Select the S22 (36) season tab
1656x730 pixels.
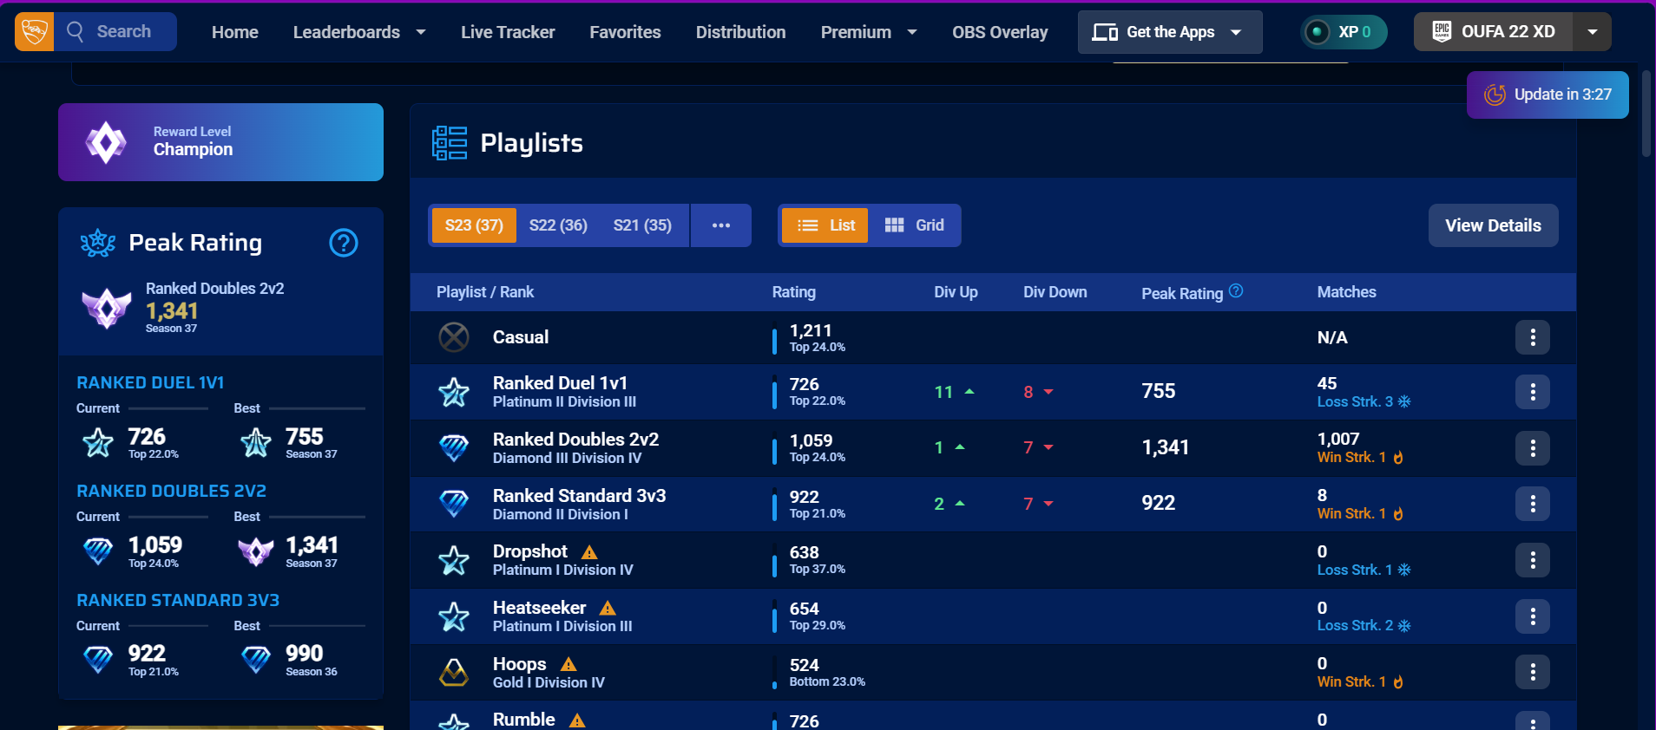coord(558,225)
